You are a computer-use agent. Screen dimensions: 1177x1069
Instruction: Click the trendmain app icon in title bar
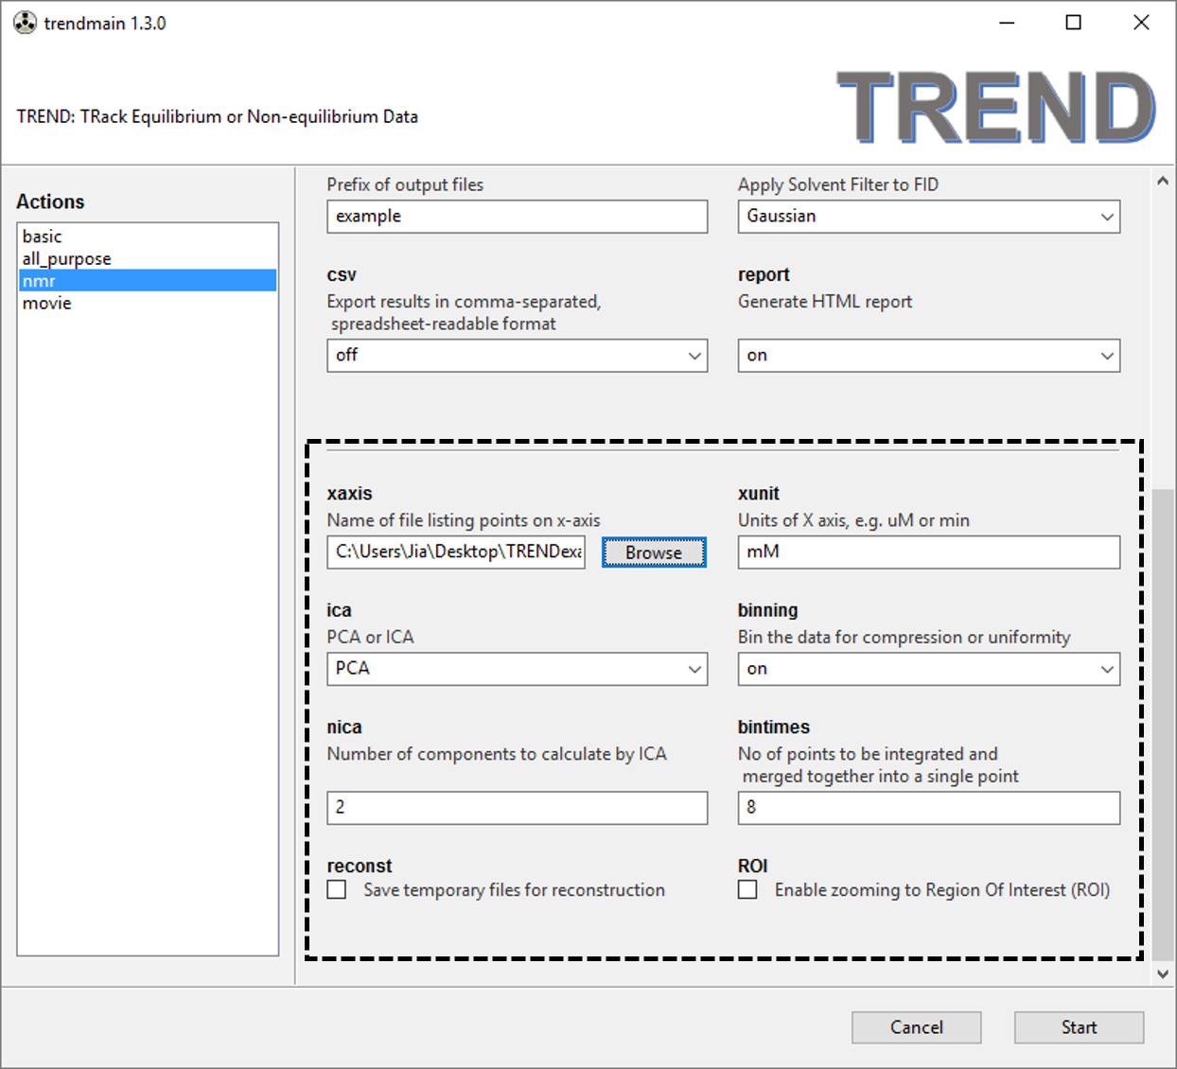click(x=25, y=23)
